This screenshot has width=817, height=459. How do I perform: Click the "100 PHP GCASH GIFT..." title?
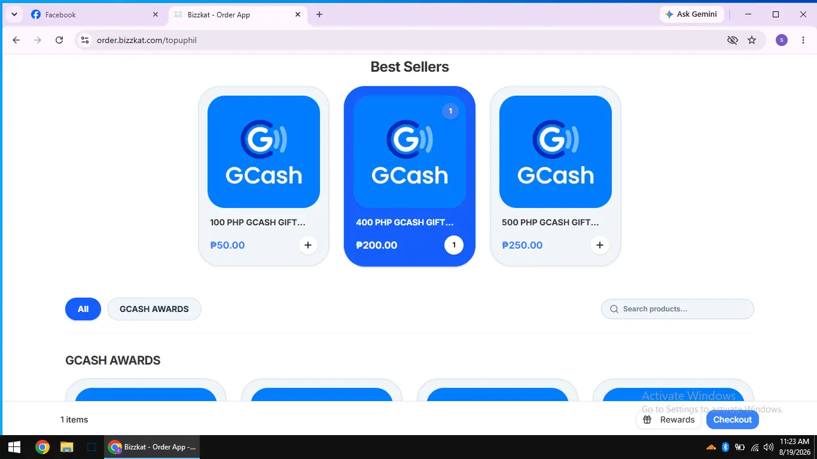pyautogui.click(x=258, y=222)
